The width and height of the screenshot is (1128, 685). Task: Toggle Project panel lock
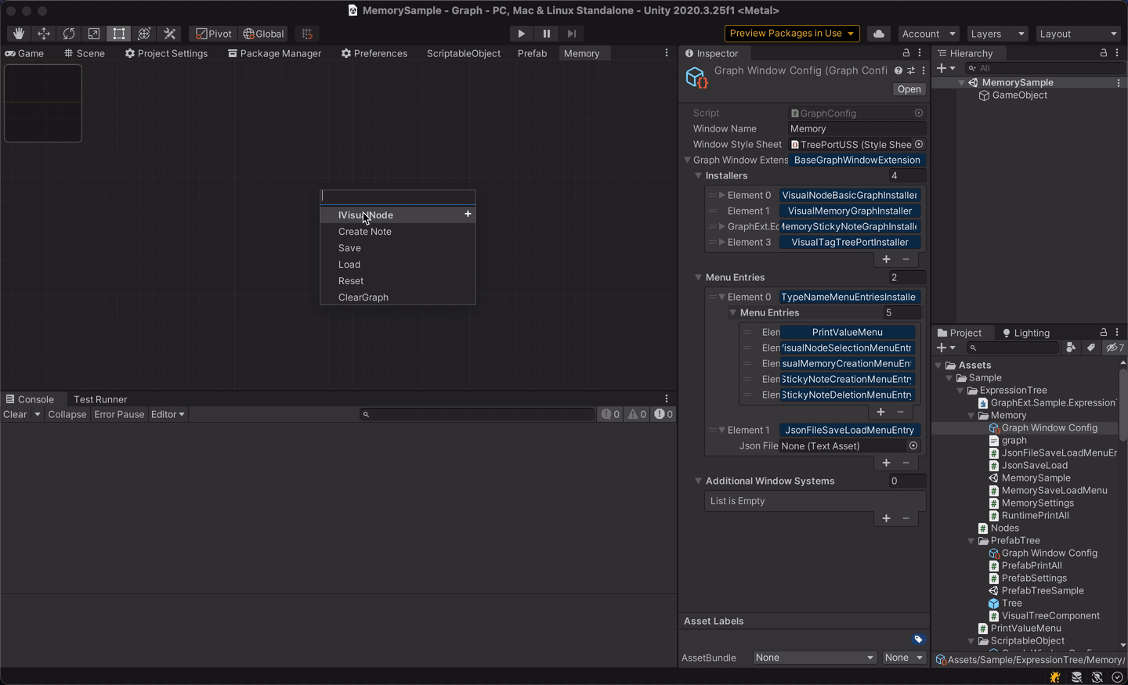[x=1104, y=333]
